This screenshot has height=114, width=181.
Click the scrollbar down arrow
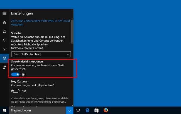click(72, 105)
